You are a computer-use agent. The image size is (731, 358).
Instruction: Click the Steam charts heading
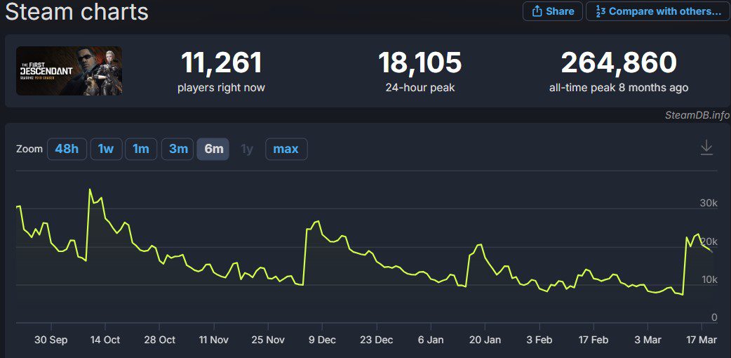tap(76, 12)
